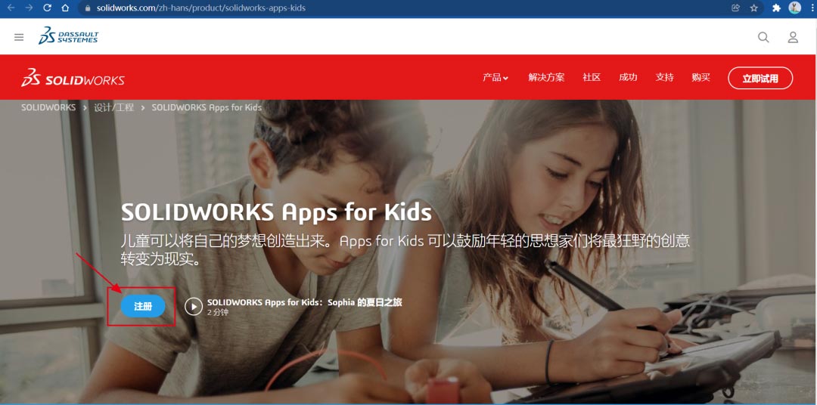The height and width of the screenshot is (405, 817).
Task: Click the browser forward arrow
Action: pyautogui.click(x=30, y=8)
